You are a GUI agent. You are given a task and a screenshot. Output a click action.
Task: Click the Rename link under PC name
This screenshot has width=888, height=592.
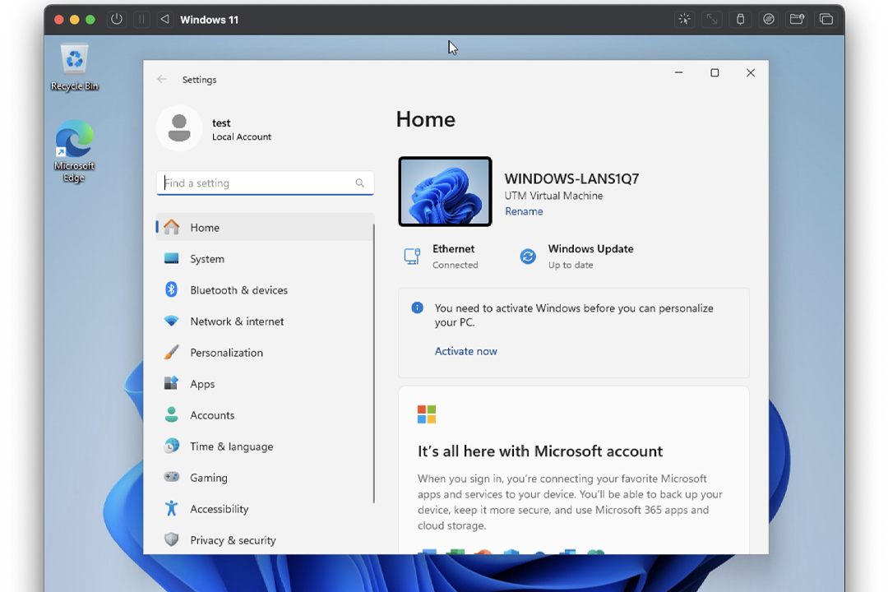coord(524,211)
